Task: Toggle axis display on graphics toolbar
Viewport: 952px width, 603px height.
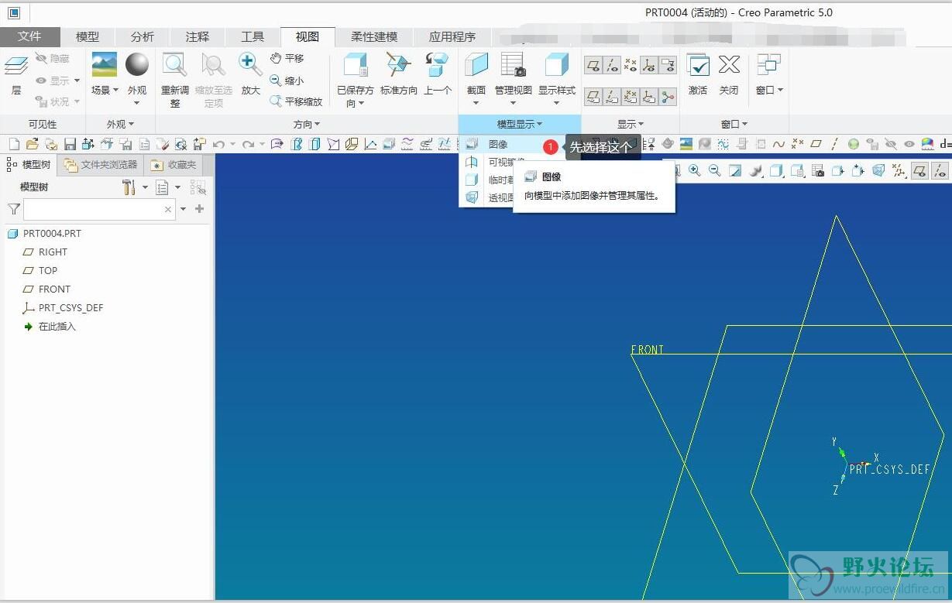Action: coord(939,170)
